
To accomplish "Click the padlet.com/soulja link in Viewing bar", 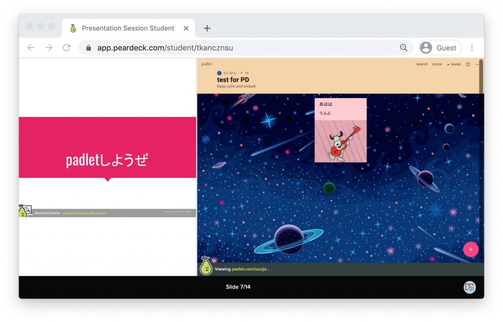I will click(251, 269).
